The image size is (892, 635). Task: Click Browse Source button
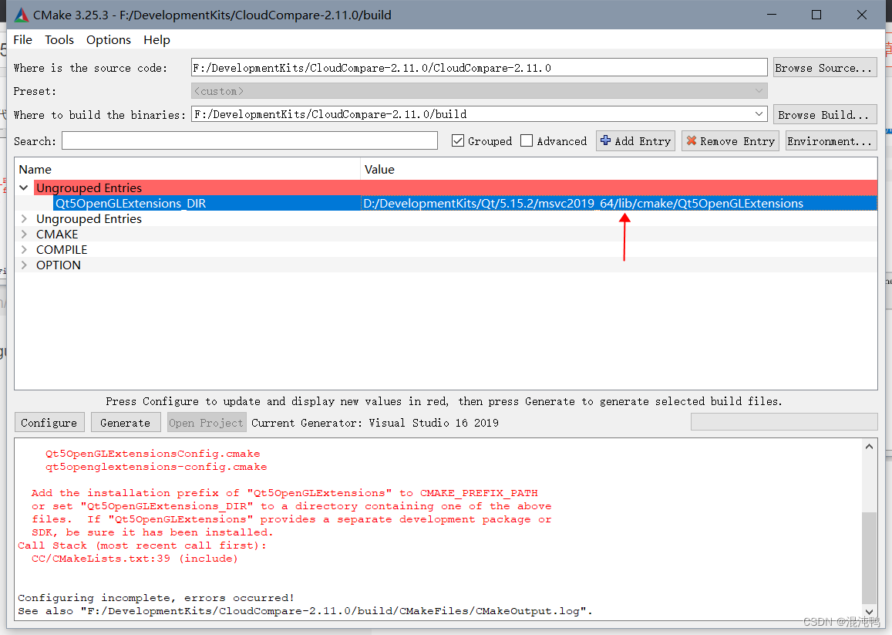(825, 68)
